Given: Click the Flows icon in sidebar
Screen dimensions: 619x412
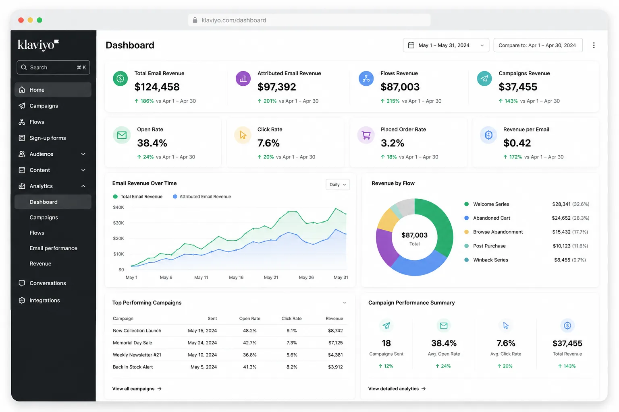Looking at the screenshot, I should (x=22, y=122).
